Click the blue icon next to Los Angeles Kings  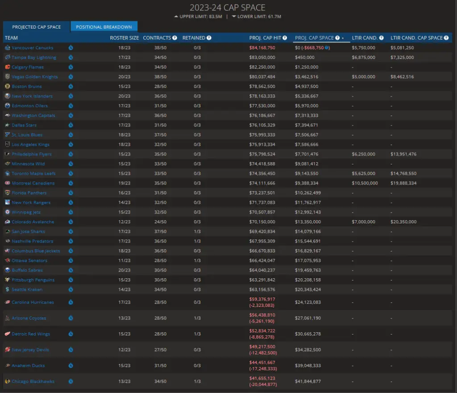[x=71, y=144]
